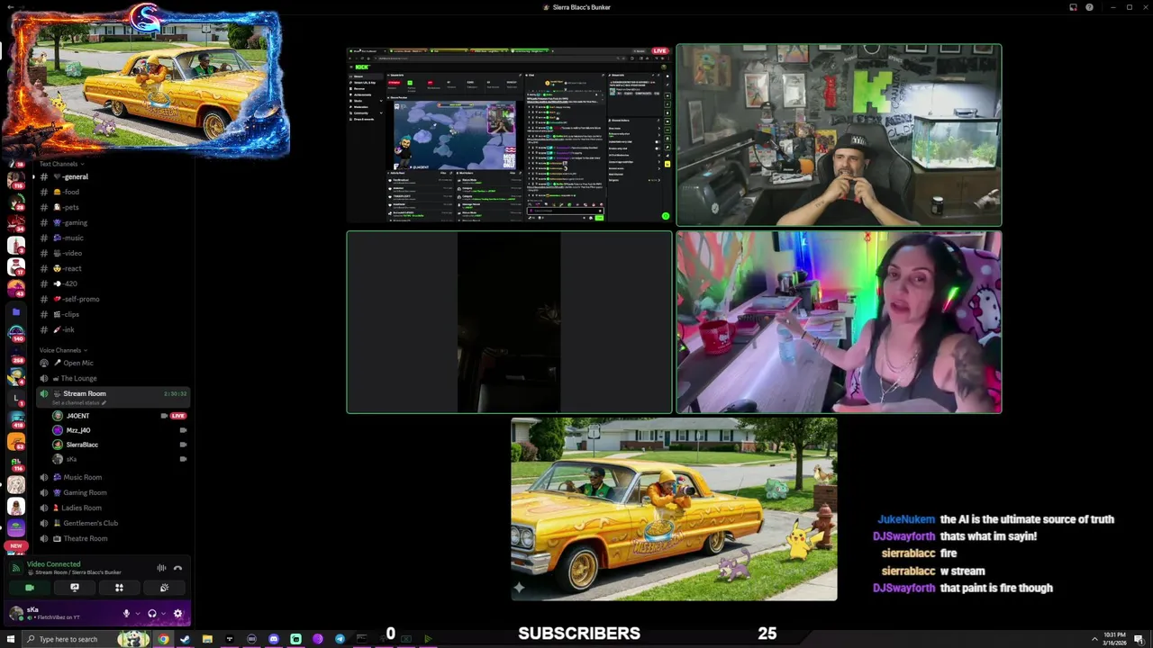
Task: Open Google Chrome from the taskbar
Action: pyautogui.click(x=163, y=639)
